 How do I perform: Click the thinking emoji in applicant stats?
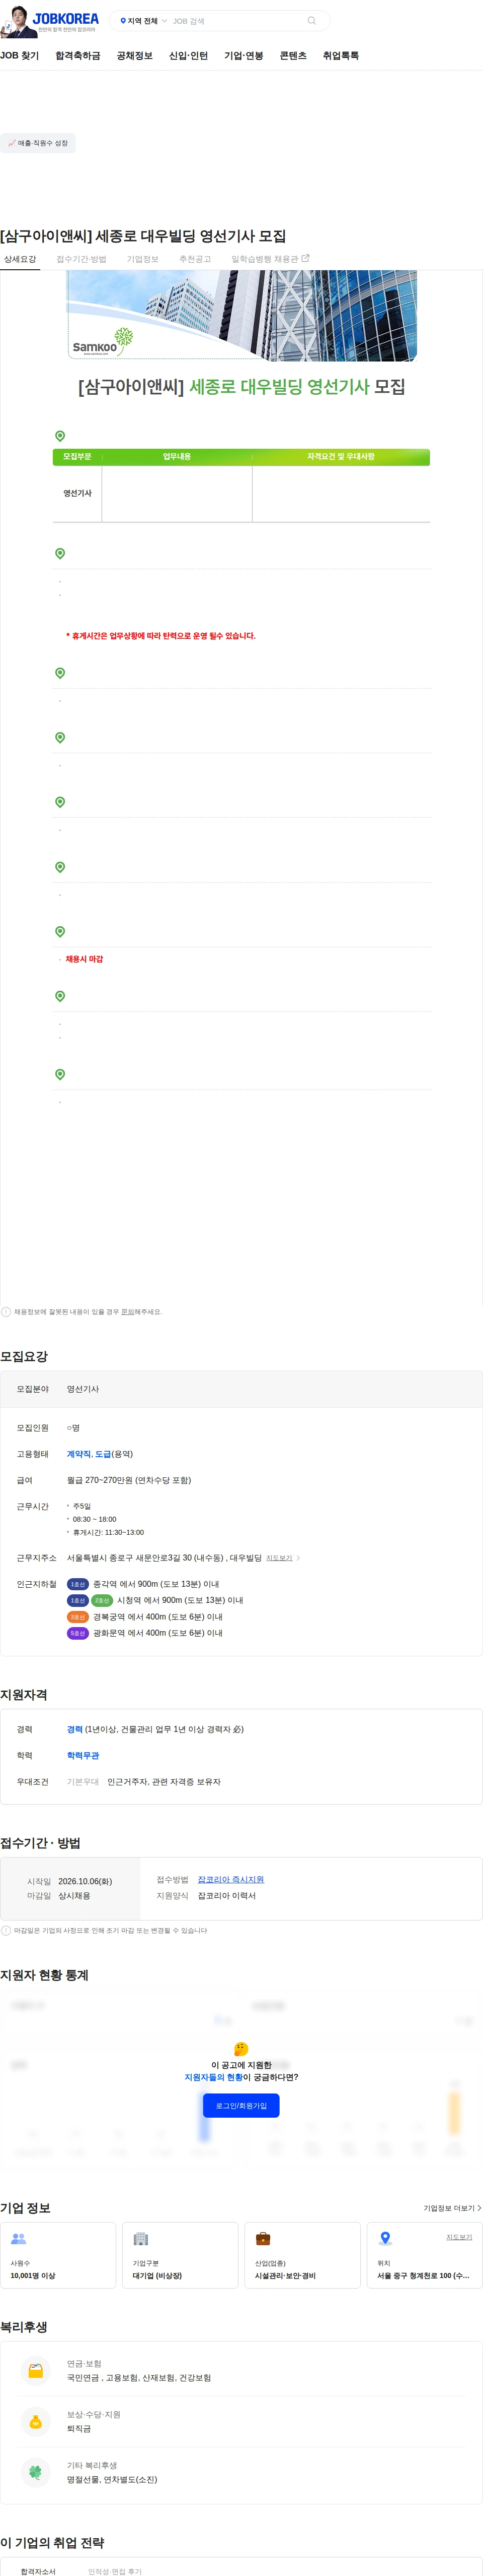(240, 2049)
